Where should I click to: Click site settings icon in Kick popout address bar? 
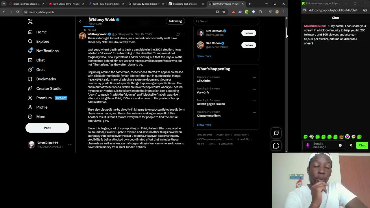tap(304, 10)
